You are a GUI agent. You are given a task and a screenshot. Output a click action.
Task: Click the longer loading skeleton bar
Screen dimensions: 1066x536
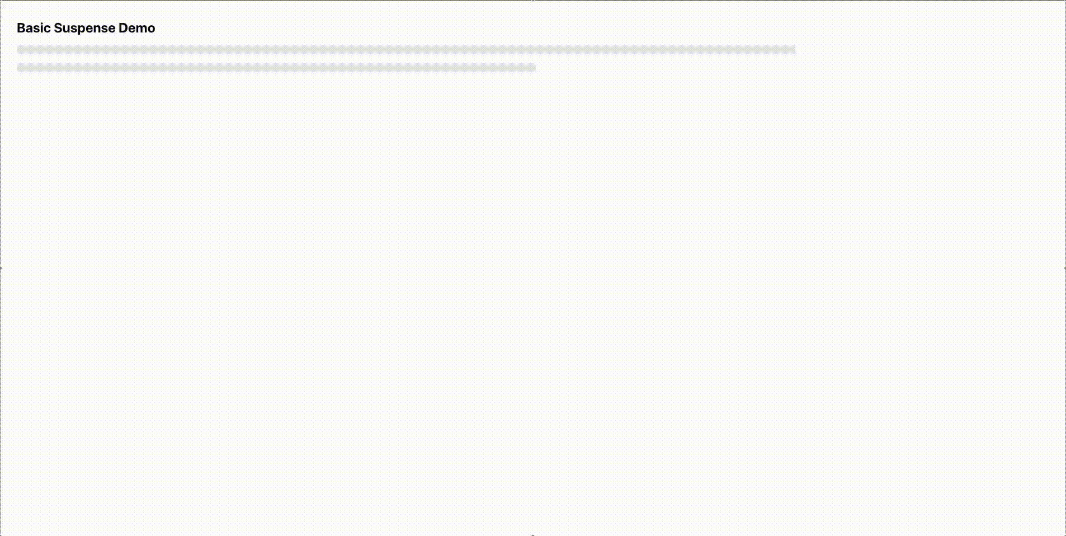pyautogui.click(x=405, y=50)
